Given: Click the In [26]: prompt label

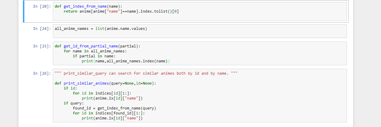Looking at the screenshot, I should click(42, 73).
